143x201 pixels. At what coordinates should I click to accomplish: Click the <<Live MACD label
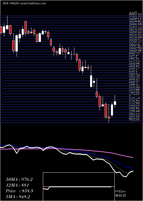(x=120, y=194)
